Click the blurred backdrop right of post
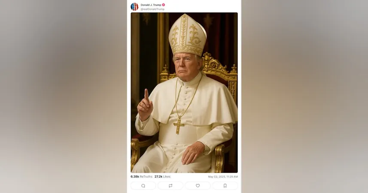Screen dimensions: 368x193 pos(304,96)
